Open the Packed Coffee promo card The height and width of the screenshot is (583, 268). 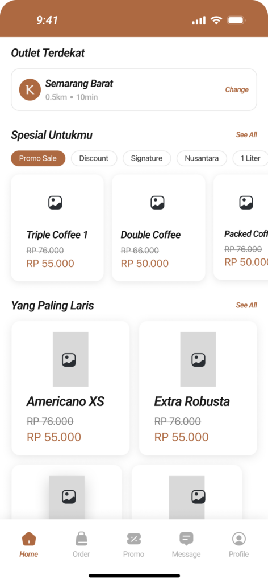(x=241, y=228)
